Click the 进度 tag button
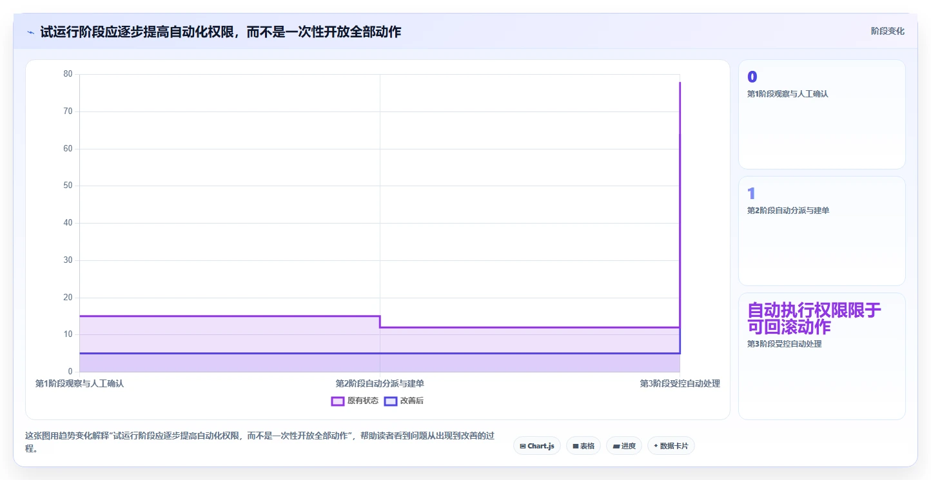931x480 pixels. click(624, 446)
